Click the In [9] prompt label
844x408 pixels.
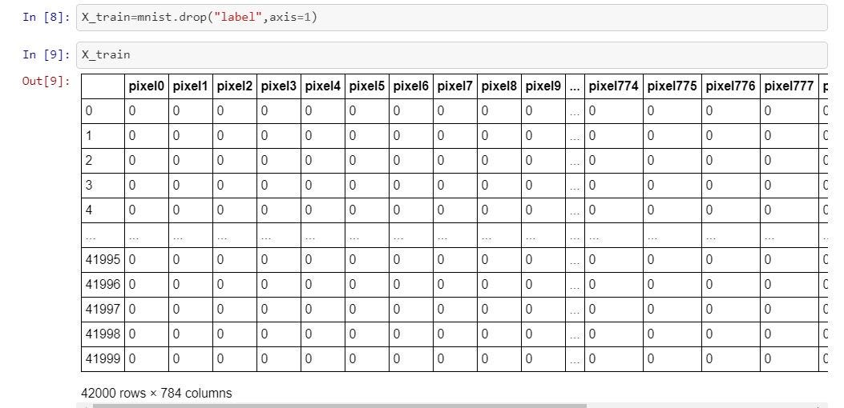(x=46, y=54)
